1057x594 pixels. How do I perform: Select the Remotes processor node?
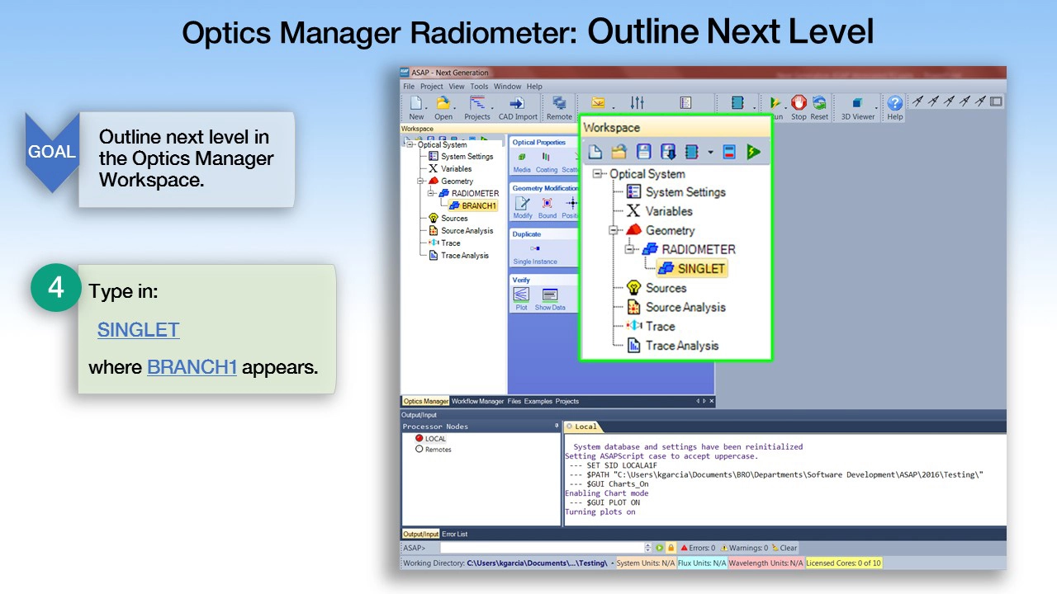(x=438, y=450)
